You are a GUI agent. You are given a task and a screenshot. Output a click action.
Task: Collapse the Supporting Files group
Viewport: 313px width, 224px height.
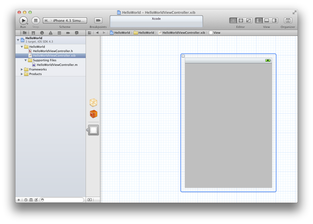click(x=26, y=60)
